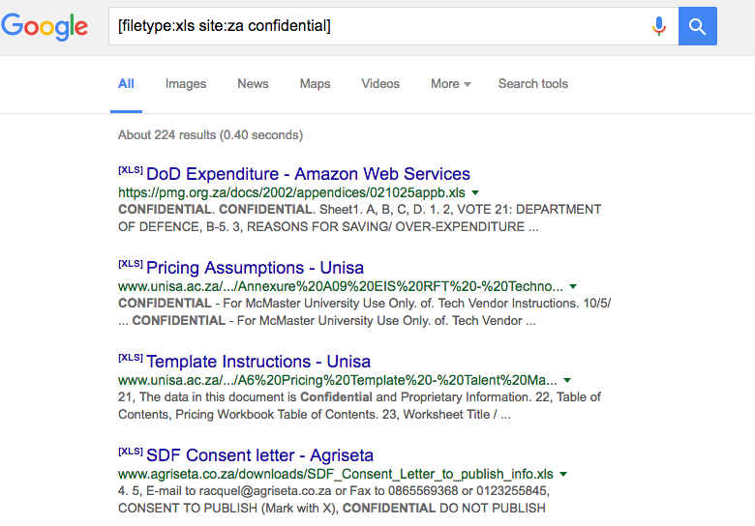Image resolution: width=755 pixels, height=526 pixels.
Task: Switch to the News tab
Action: (x=253, y=84)
